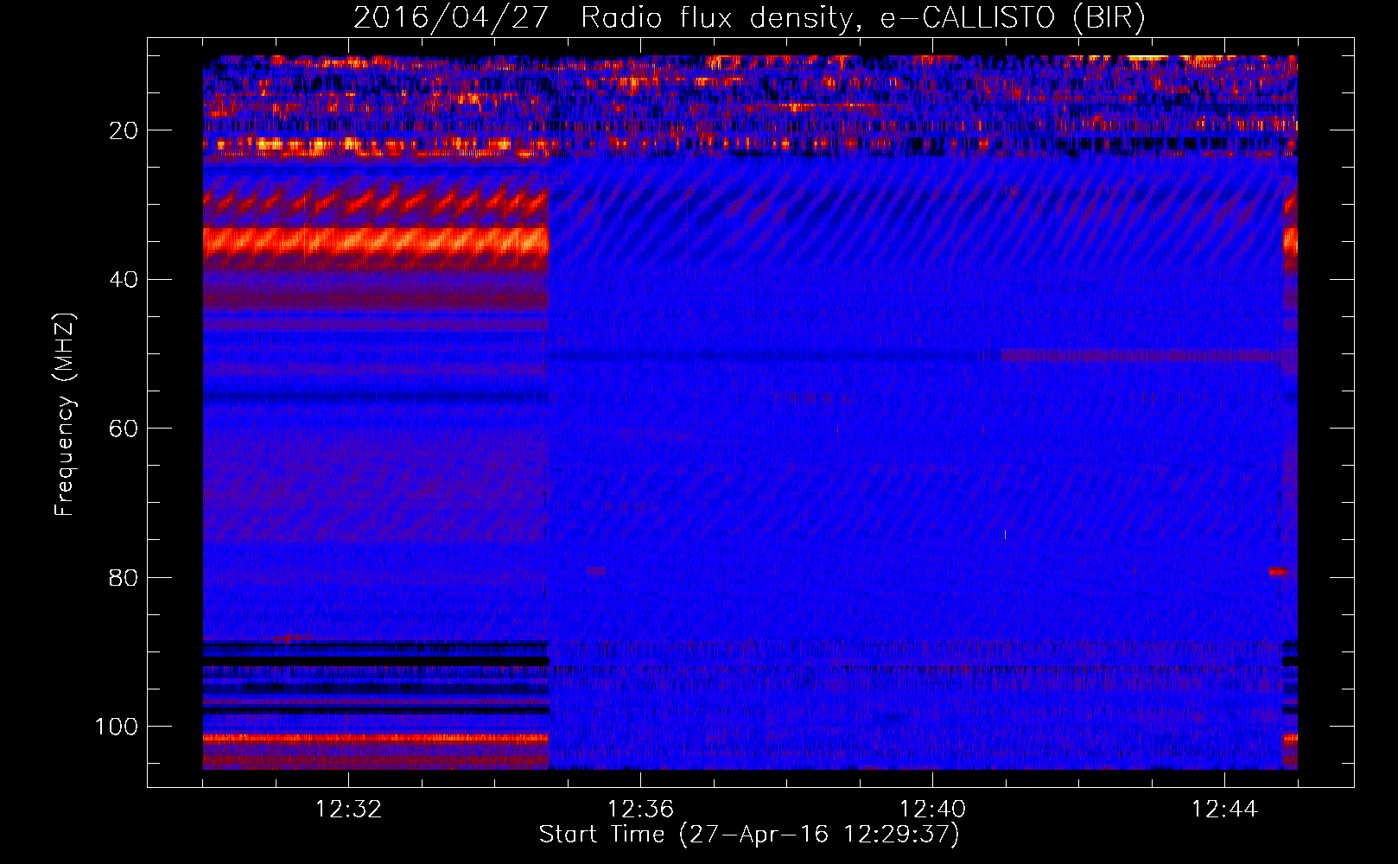Image resolution: width=1398 pixels, height=864 pixels.
Task: Click the plot title '2016/04/27 Radio flux density, e-CALLISTO (BIR)'
Action: click(749, 18)
